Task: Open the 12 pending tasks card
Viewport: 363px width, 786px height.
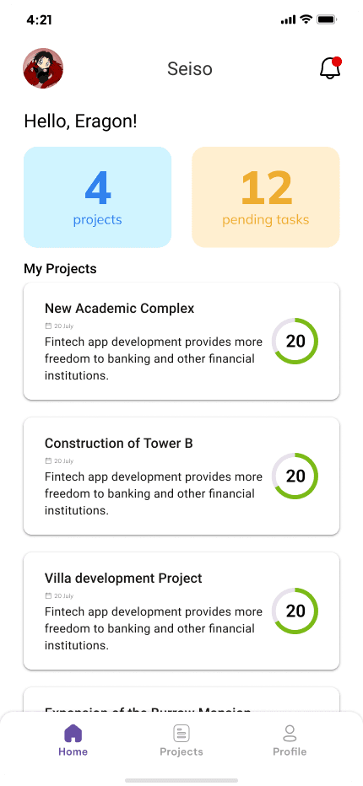Action: [266, 197]
